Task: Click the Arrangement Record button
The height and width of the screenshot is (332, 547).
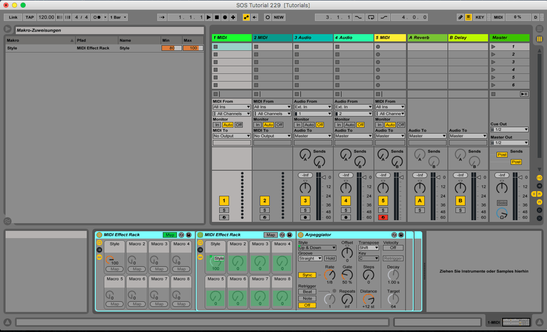Action: [x=225, y=17]
